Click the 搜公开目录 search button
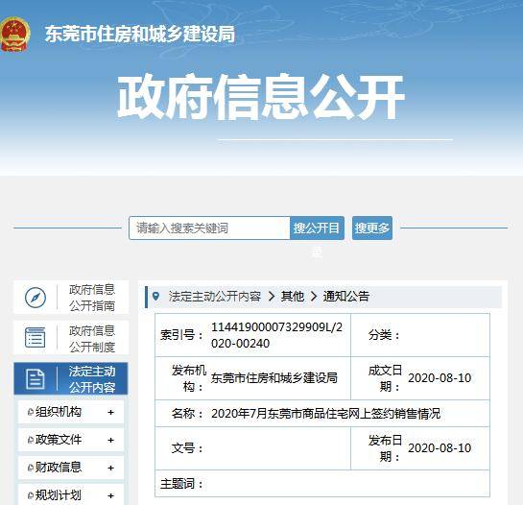523x505 pixels. tap(317, 228)
